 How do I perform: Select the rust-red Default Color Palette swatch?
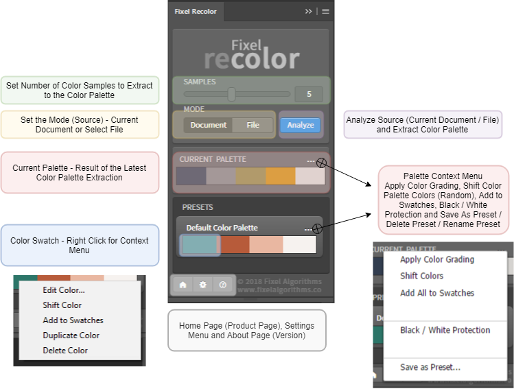tap(235, 245)
